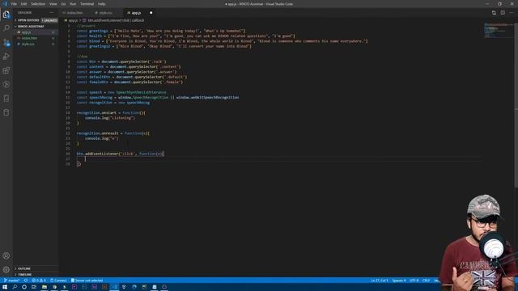Click the master branch indicator

click(x=11, y=280)
